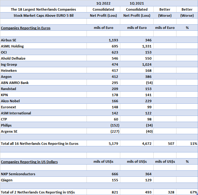Click CTP 2022 profit 60
The width and height of the screenshot is (198, 195).
pos(116,119)
